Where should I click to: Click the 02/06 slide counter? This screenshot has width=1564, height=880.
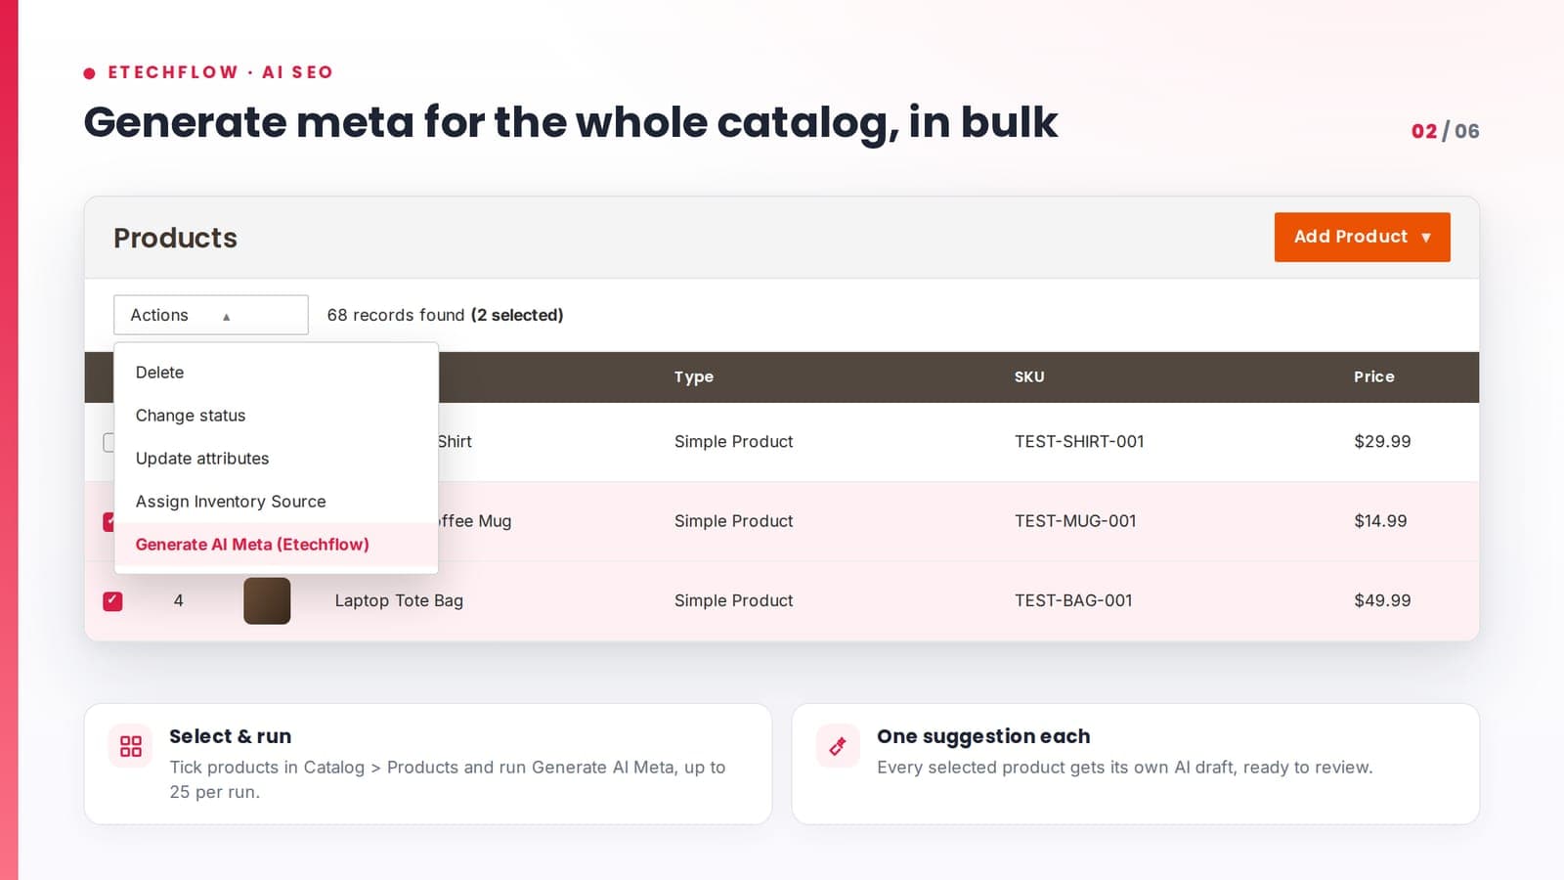click(1445, 131)
